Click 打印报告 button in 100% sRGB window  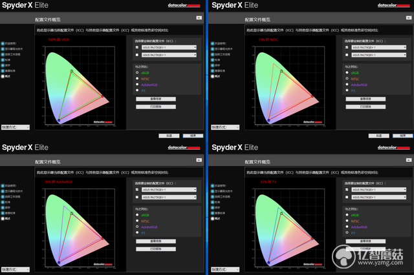click(x=156, y=107)
